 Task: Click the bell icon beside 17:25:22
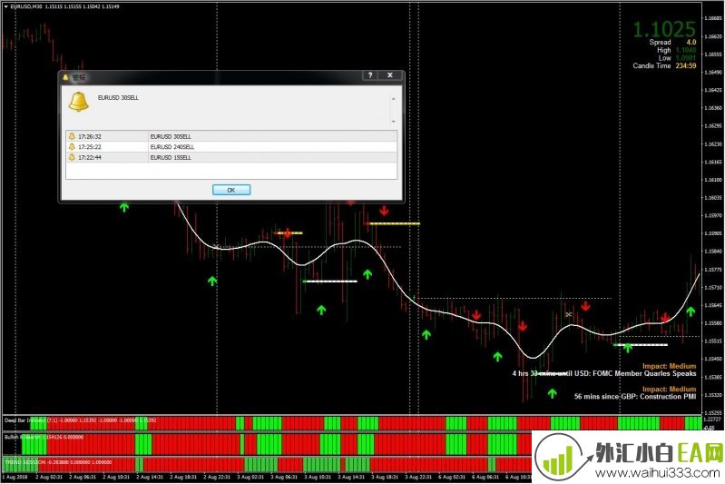point(72,147)
